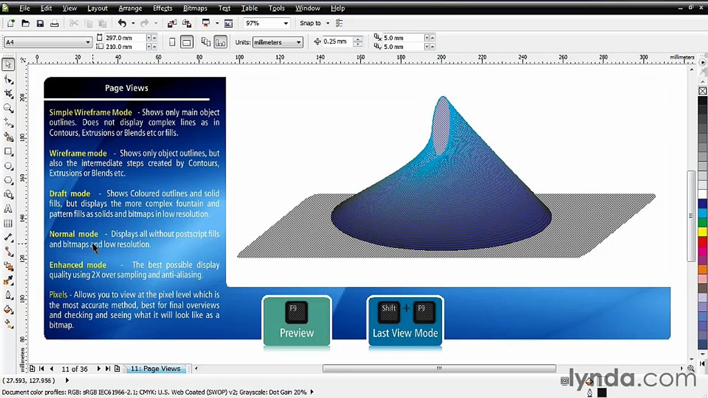The height and width of the screenshot is (398, 708).
Task: Expand the document color profiles arrow
Action: 311,392
